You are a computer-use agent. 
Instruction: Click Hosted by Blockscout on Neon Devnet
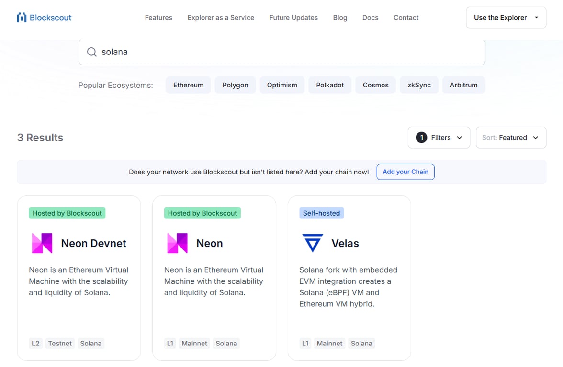(x=67, y=213)
